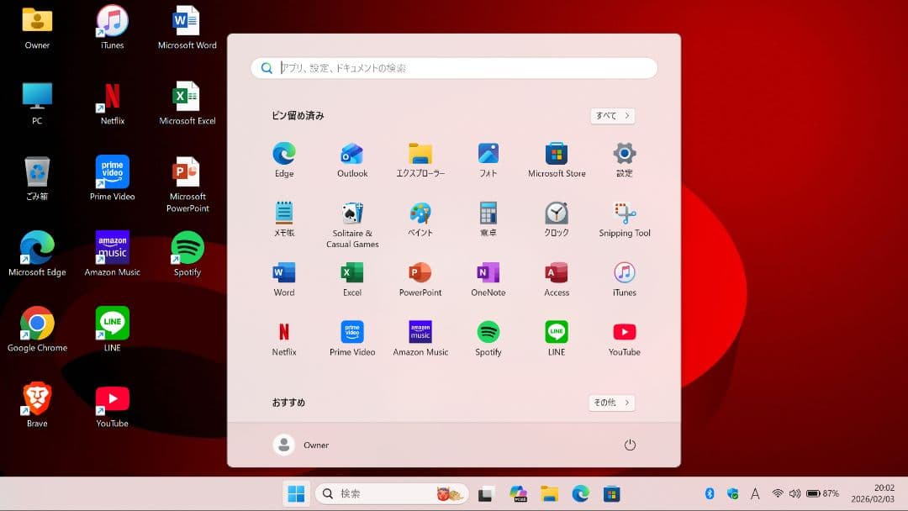Launch Brave browser from the desktop
Image resolution: width=908 pixels, height=511 pixels.
click(x=36, y=398)
